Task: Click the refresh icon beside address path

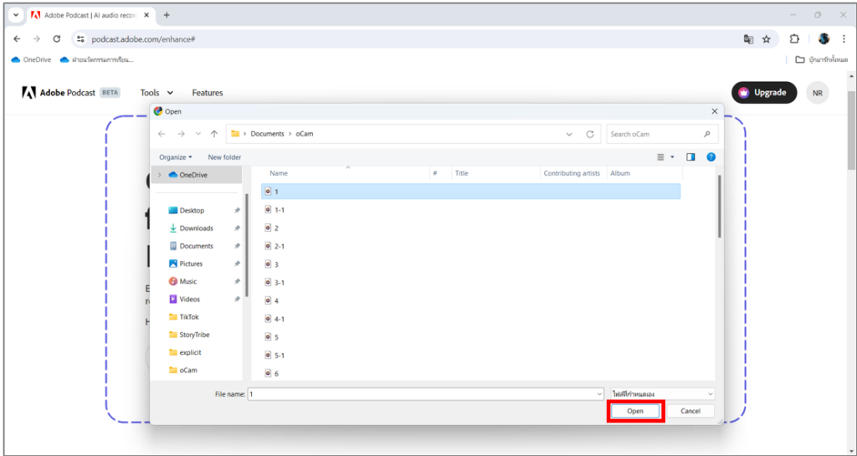Action: pyautogui.click(x=590, y=134)
